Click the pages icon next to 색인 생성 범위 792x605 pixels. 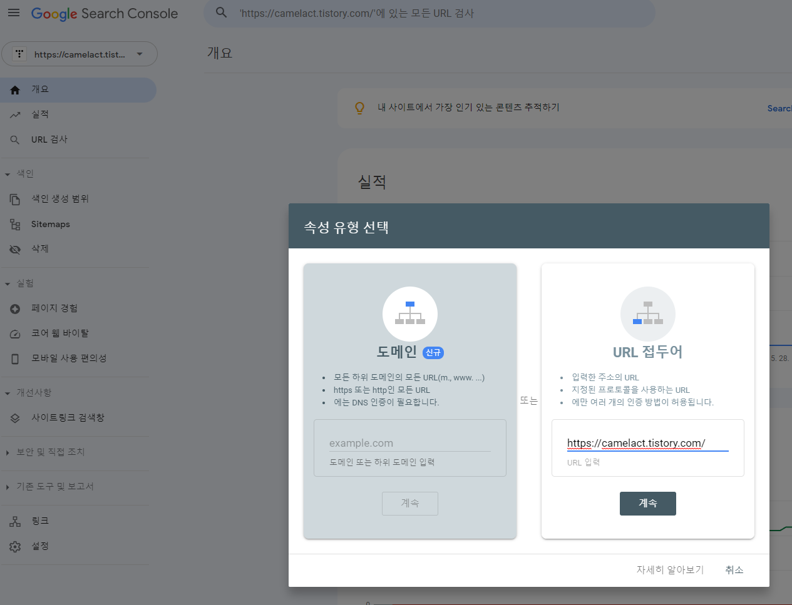point(15,200)
